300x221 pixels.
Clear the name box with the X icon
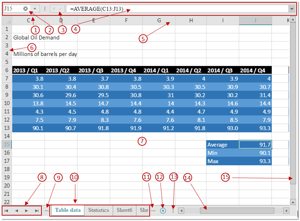tap(26, 9)
